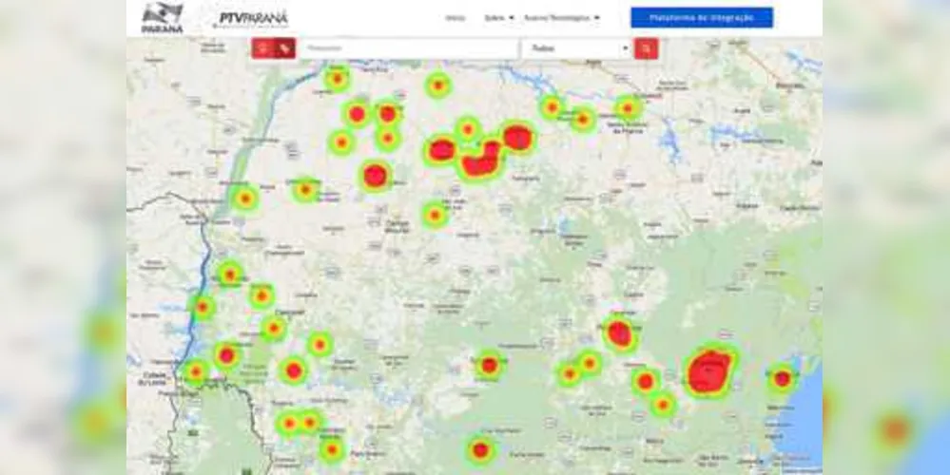950x475 pixels.
Task: Toggle the first red map-mode icon by search
Action: [262, 48]
